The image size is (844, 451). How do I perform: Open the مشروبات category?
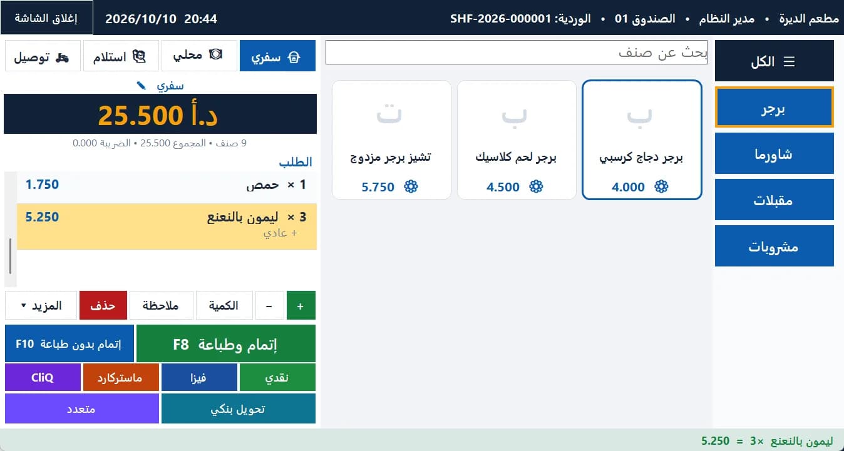click(774, 246)
